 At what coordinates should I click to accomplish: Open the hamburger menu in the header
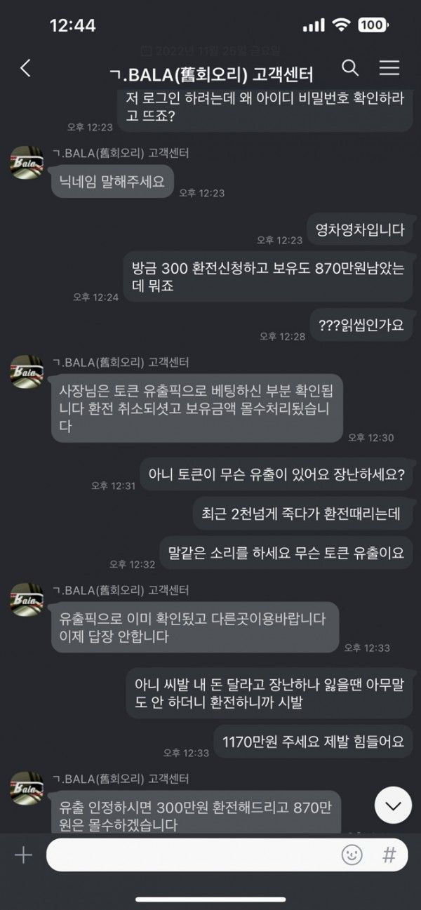[x=389, y=67]
